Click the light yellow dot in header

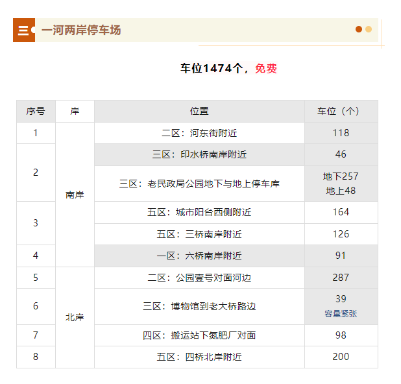click(x=369, y=29)
